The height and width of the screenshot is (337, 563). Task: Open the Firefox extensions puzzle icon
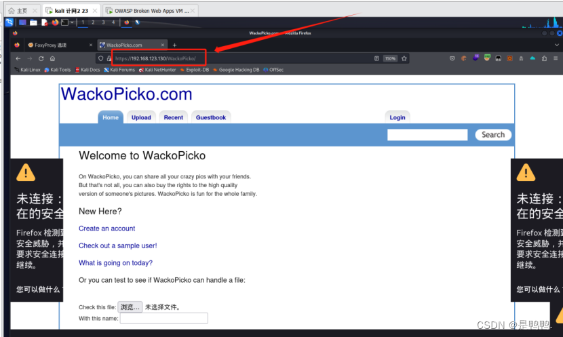[544, 58]
